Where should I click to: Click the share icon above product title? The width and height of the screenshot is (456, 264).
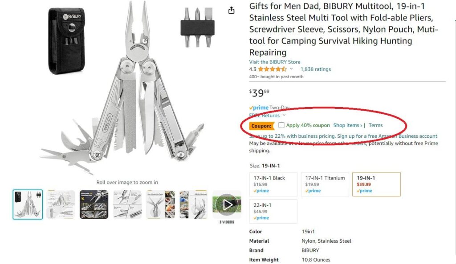point(231,10)
